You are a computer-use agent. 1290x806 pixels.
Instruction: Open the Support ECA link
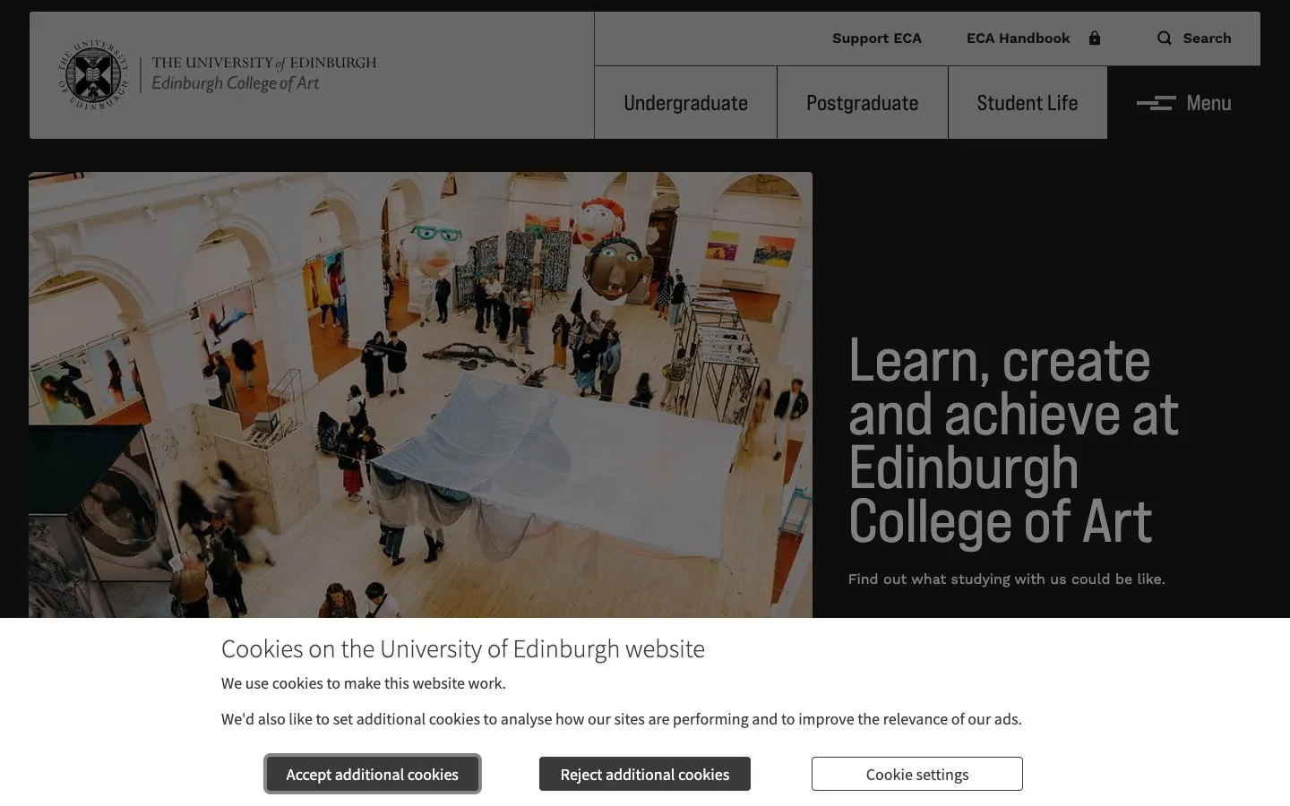click(x=876, y=38)
